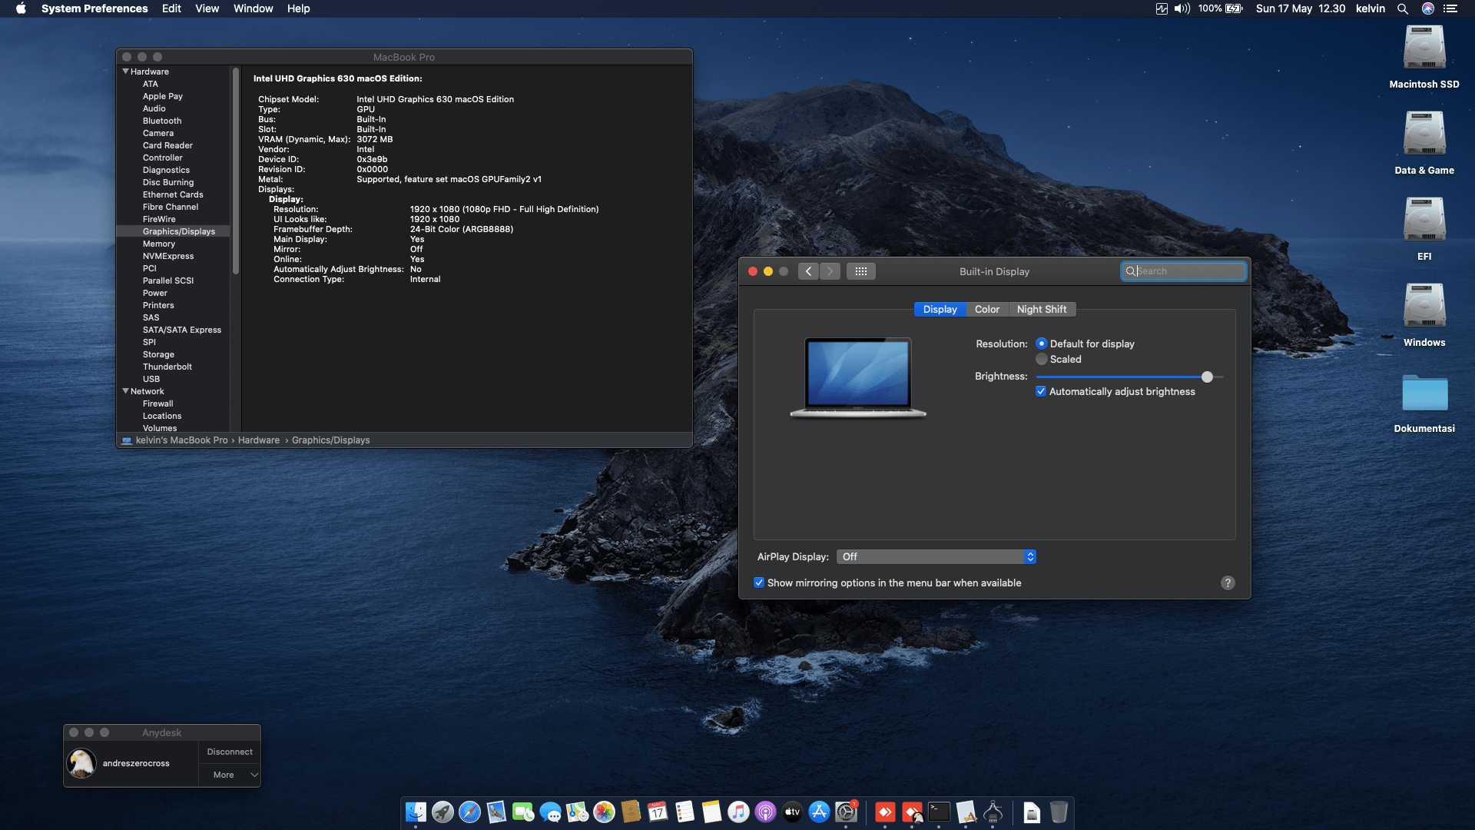The height and width of the screenshot is (830, 1475).
Task: Open Reminders from the dock
Action: pyautogui.click(x=684, y=812)
